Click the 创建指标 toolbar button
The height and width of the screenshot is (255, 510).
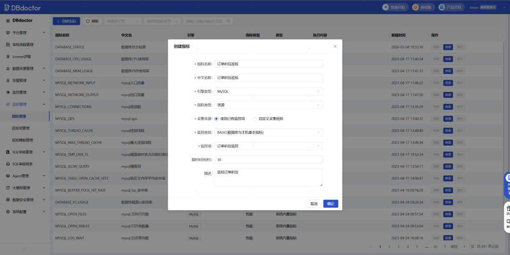67,21
